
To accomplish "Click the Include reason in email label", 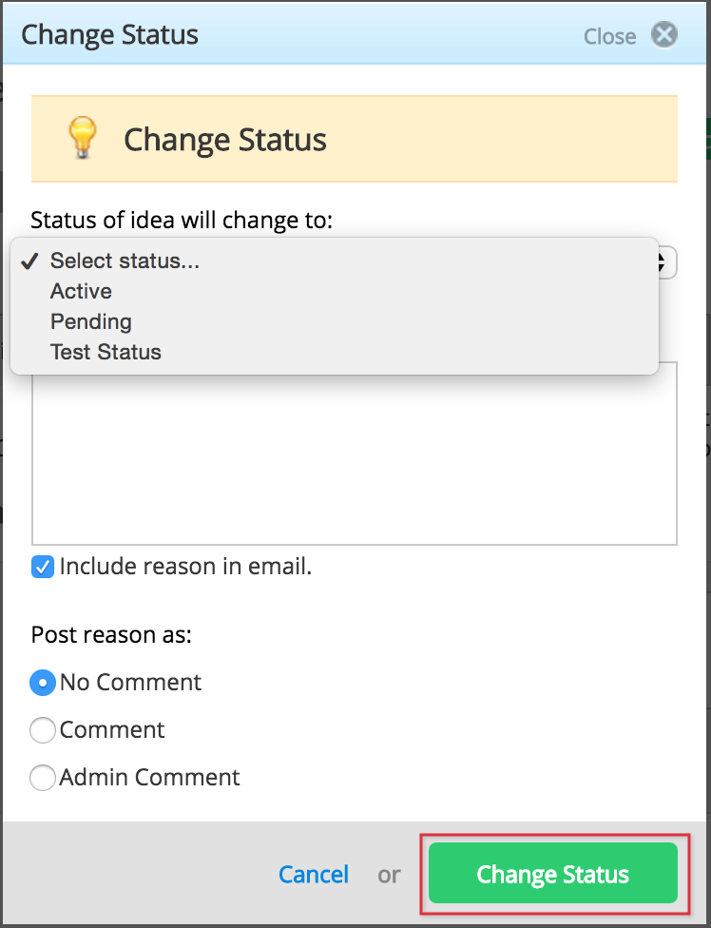I will tap(185, 567).
